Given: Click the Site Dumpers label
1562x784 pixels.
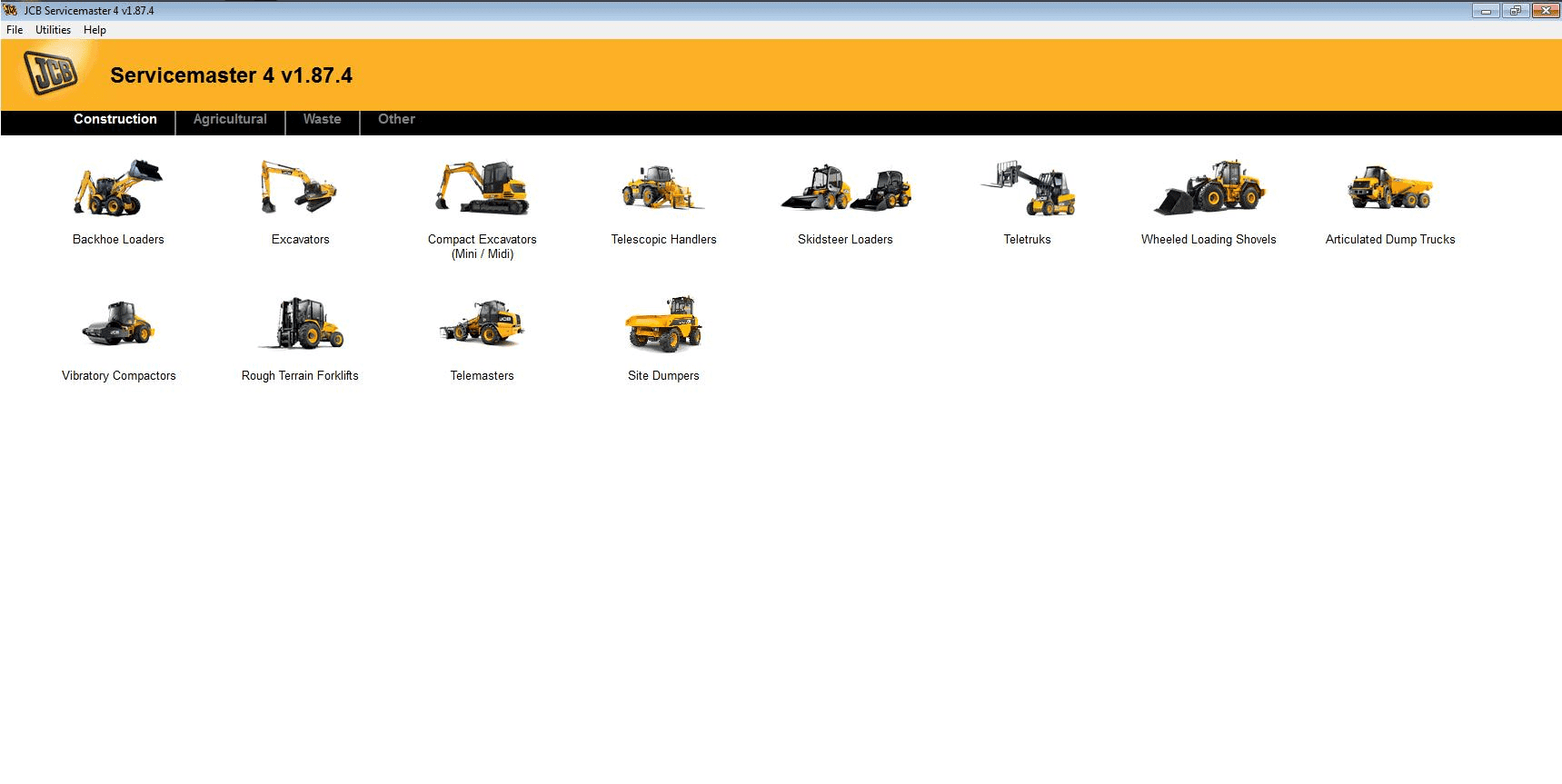Looking at the screenshot, I should pyautogui.click(x=663, y=376).
